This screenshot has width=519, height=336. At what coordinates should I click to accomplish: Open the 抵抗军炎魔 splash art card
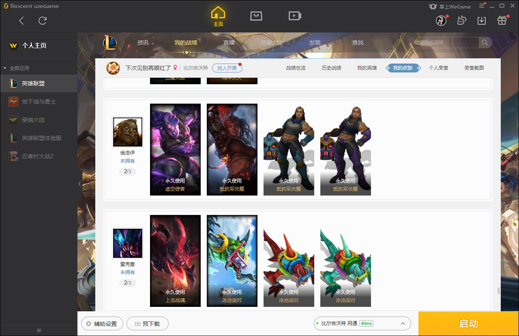click(x=232, y=149)
